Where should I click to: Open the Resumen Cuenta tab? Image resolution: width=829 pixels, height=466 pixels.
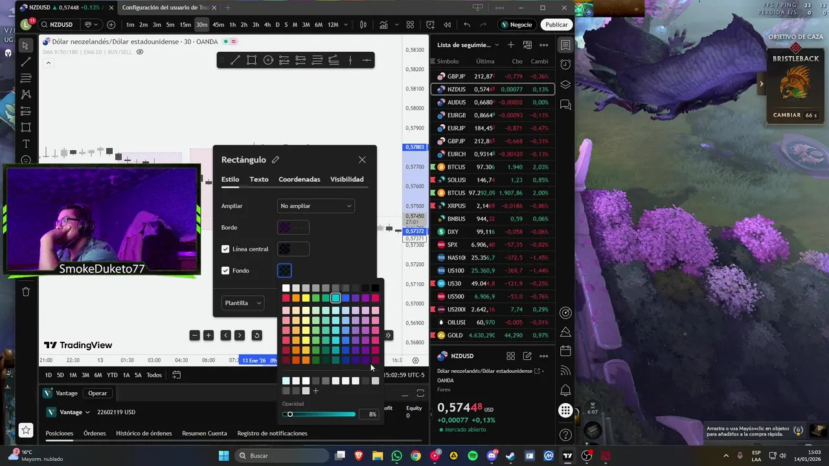[x=205, y=433]
